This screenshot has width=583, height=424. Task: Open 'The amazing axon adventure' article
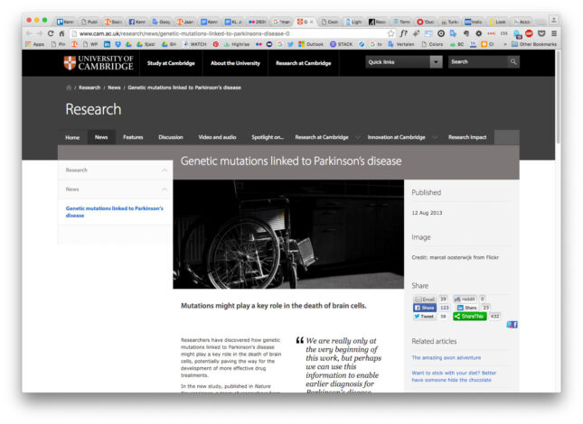pyautogui.click(x=447, y=357)
